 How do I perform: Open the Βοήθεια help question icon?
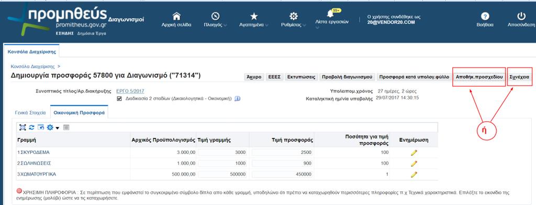pos(485,16)
